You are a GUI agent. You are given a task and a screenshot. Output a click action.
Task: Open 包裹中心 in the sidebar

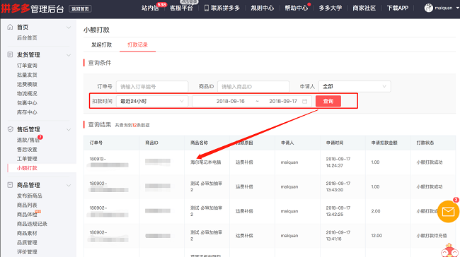point(27,103)
